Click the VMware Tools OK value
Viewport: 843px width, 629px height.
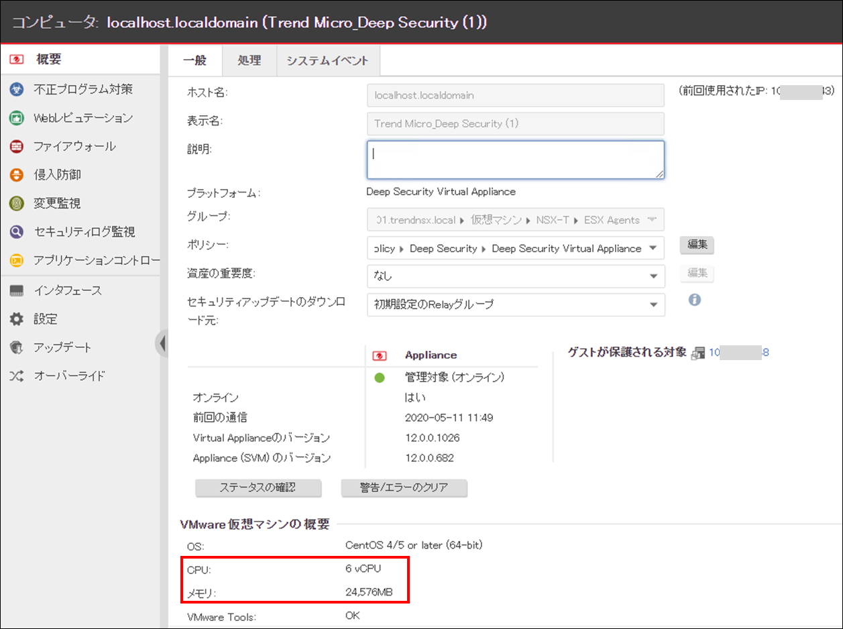point(353,615)
